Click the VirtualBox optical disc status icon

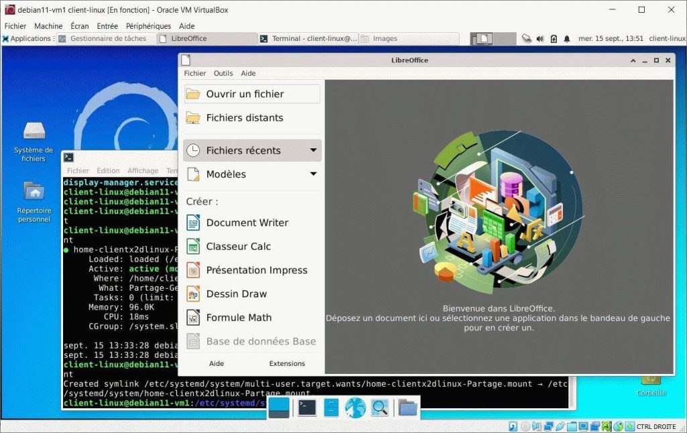coord(525,426)
